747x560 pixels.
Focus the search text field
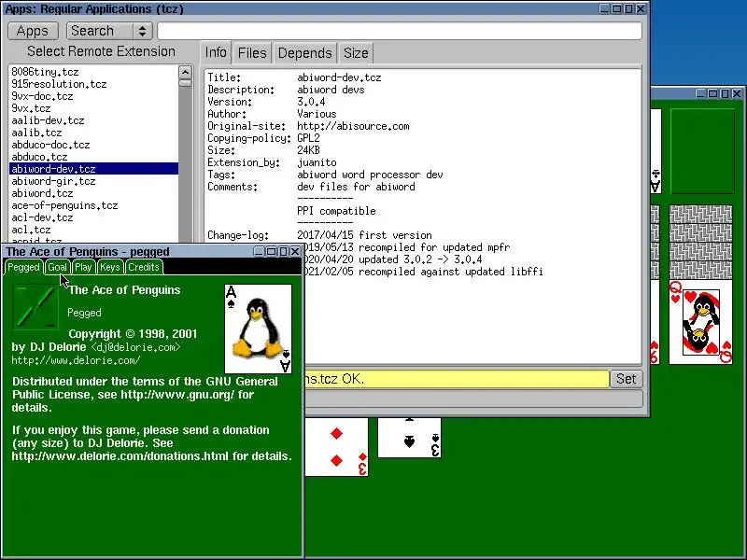click(x=400, y=31)
